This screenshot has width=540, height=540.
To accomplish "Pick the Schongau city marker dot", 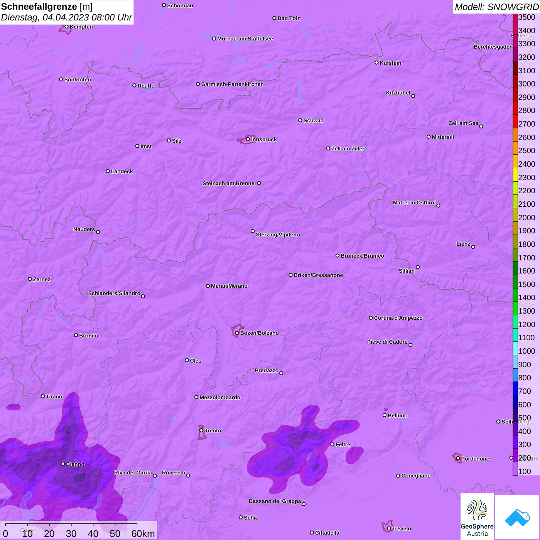I will click(x=164, y=5).
